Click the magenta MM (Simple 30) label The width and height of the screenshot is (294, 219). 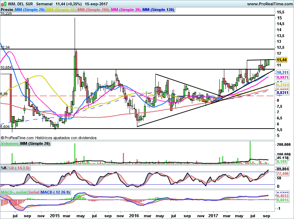pos(126,10)
